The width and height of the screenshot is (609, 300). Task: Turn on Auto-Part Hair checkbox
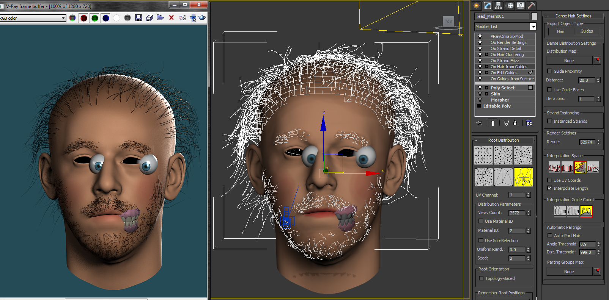550,236
